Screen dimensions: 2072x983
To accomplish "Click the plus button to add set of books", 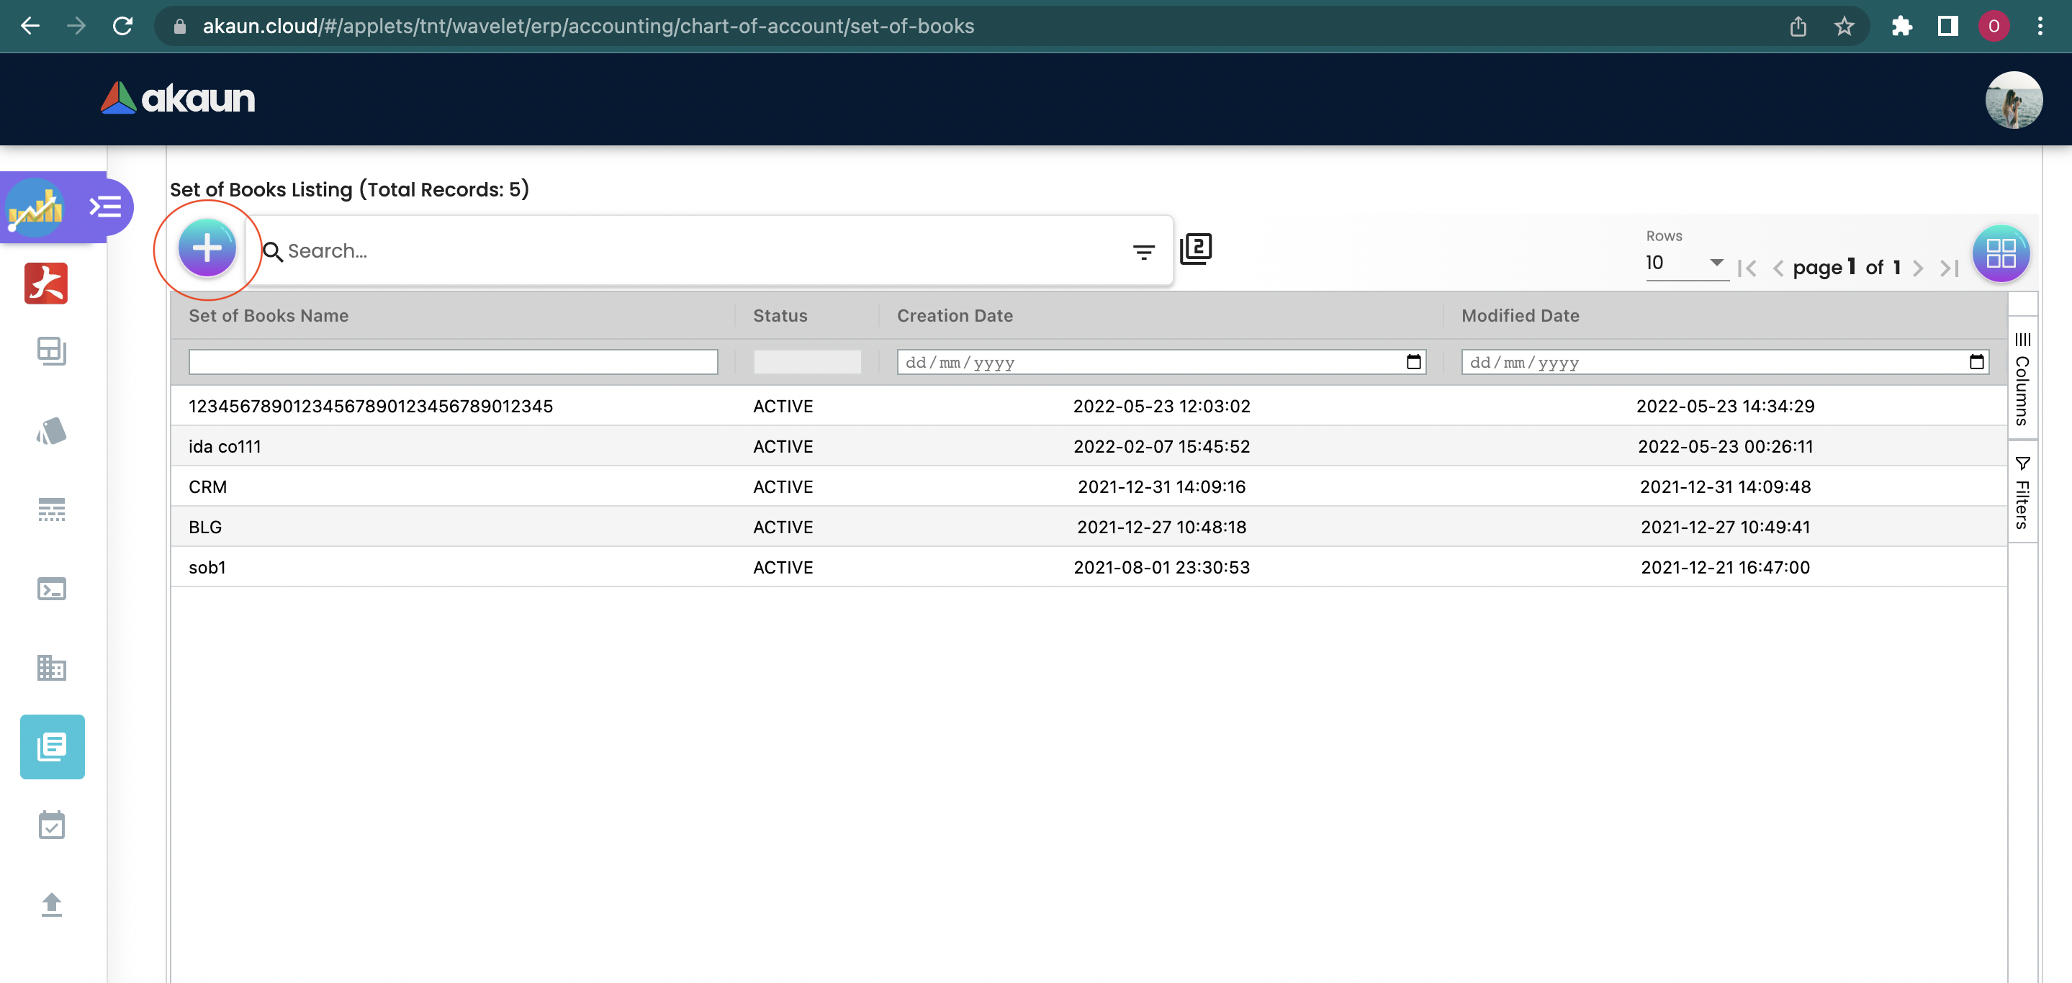I will (207, 248).
